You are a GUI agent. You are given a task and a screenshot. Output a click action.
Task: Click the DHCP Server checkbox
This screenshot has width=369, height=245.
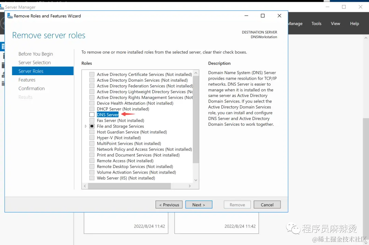(x=92, y=109)
